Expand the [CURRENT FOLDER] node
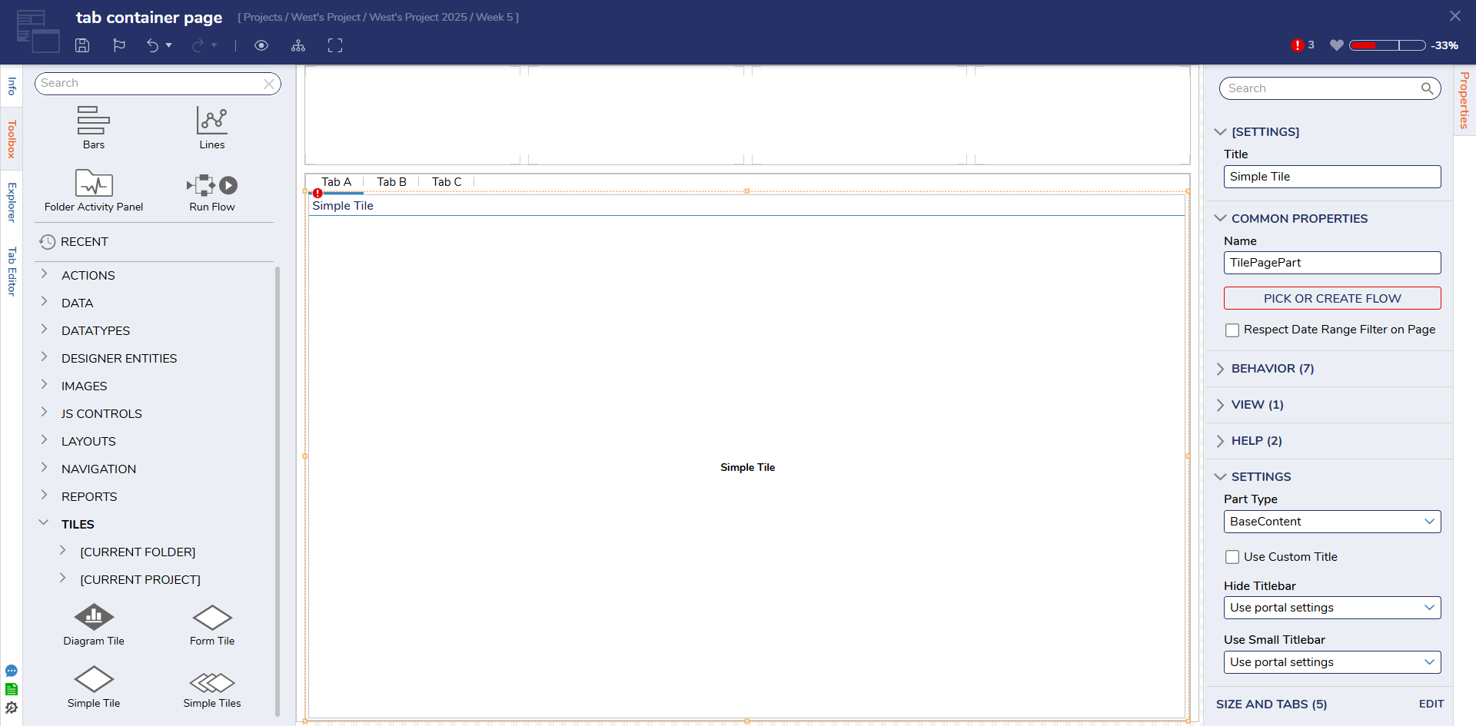This screenshot has height=726, width=1476. tap(63, 551)
